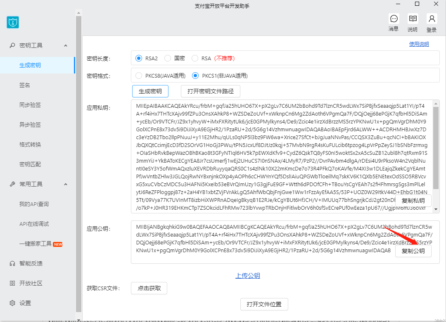Viewport: 446px width, 322px height.
Task: Open the 生成密钥 sidebar item
Action: tap(37, 65)
